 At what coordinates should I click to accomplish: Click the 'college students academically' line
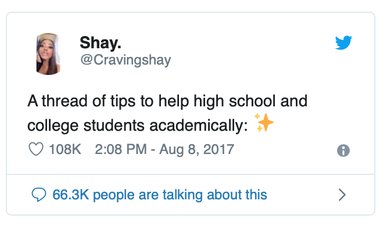tap(138, 126)
